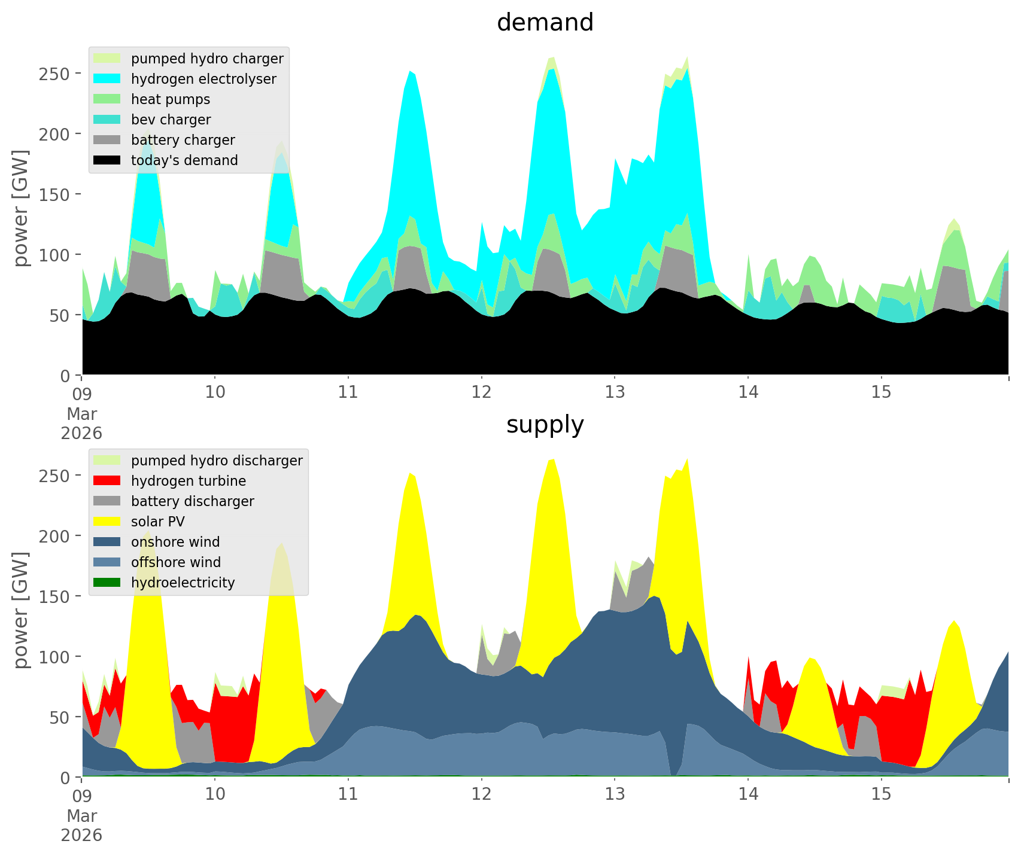The image size is (1021, 856).
Task: Click the '12' date tick under demand chart
Action: pyautogui.click(x=481, y=392)
